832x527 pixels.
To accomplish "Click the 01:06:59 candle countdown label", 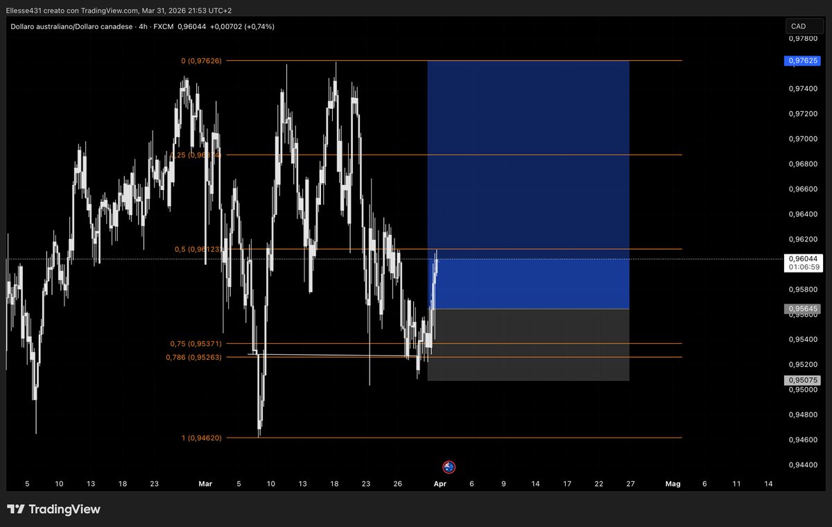I will (803, 267).
